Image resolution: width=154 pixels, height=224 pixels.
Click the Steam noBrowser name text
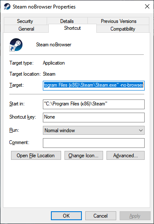53,45
